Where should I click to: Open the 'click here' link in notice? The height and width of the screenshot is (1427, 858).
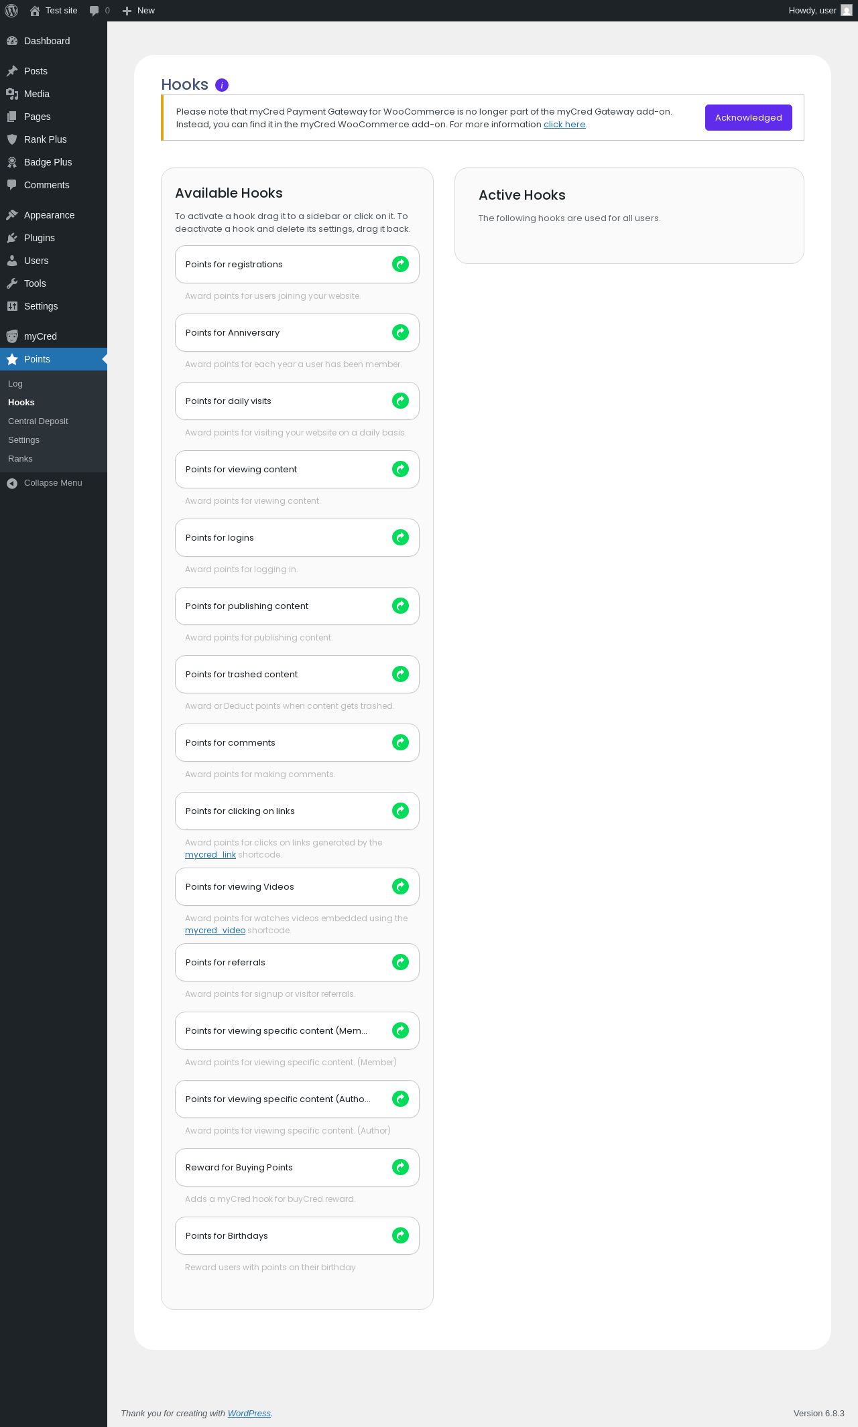[564, 125]
